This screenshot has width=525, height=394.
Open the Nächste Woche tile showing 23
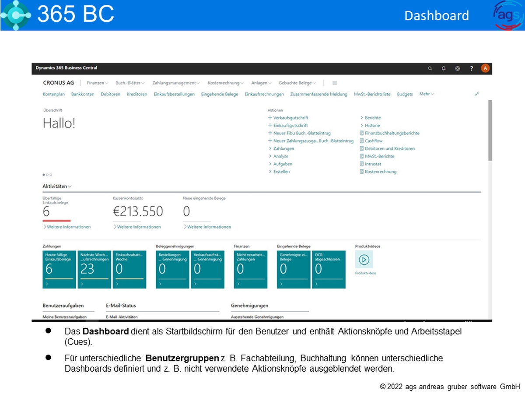coord(94,270)
